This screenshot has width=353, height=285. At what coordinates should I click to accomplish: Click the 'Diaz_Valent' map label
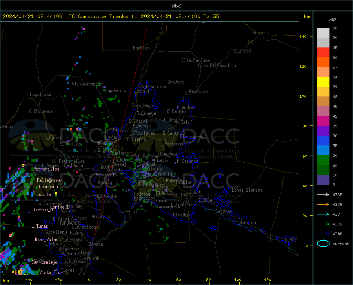[x=47, y=240]
